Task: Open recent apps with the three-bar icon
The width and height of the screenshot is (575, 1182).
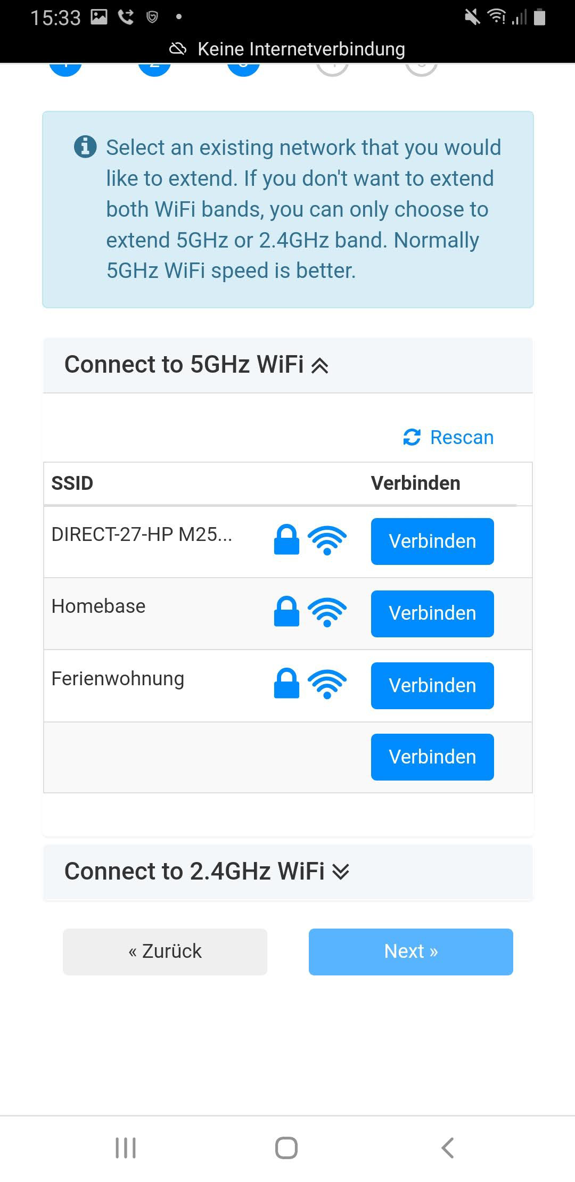Action: pyautogui.click(x=126, y=1147)
